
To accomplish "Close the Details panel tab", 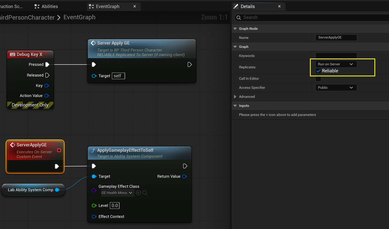I will coord(280,6).
